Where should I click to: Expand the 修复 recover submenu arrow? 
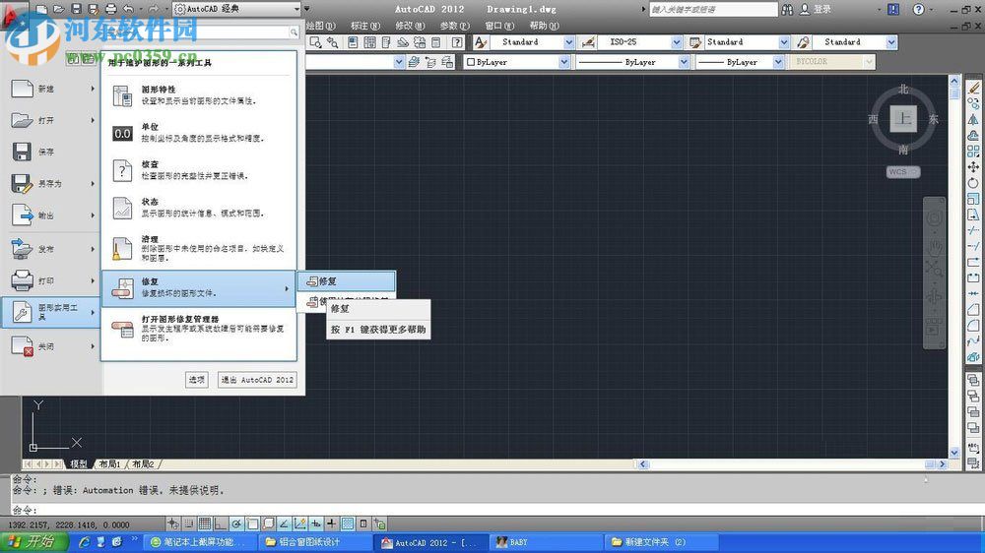(287, 288)
